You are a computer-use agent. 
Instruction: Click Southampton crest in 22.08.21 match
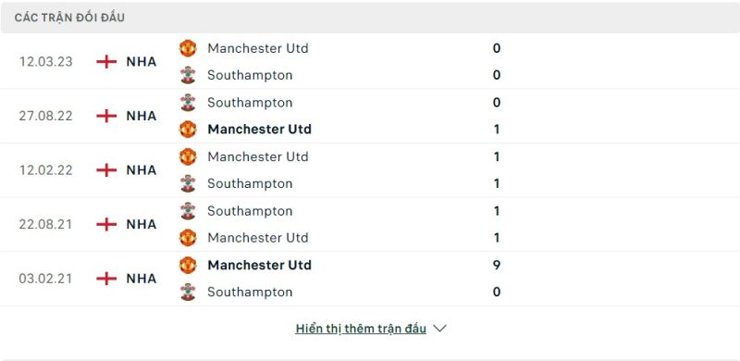click(x=188, y=211)
